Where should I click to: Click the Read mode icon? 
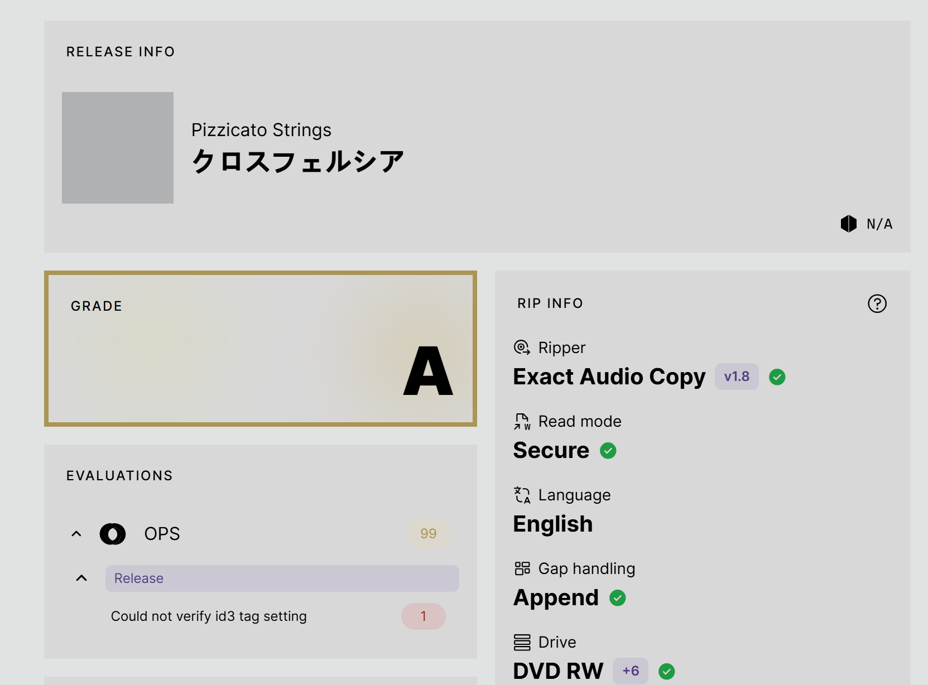coord(522,421)
